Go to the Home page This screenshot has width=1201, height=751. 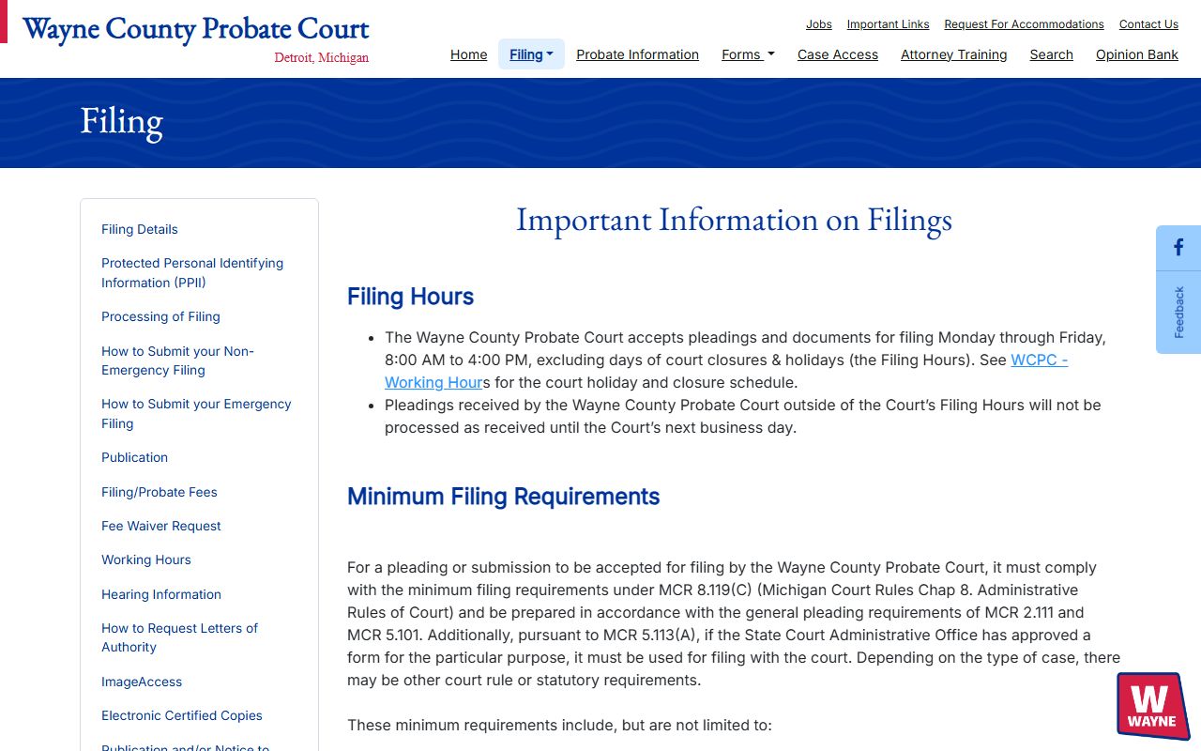point(468,54)
